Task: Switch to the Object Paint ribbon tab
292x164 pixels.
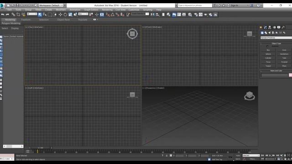Action: click(63, 20)
